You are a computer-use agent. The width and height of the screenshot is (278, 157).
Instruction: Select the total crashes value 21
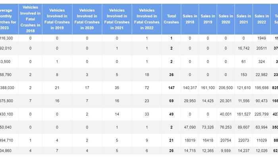click(171, 140)
